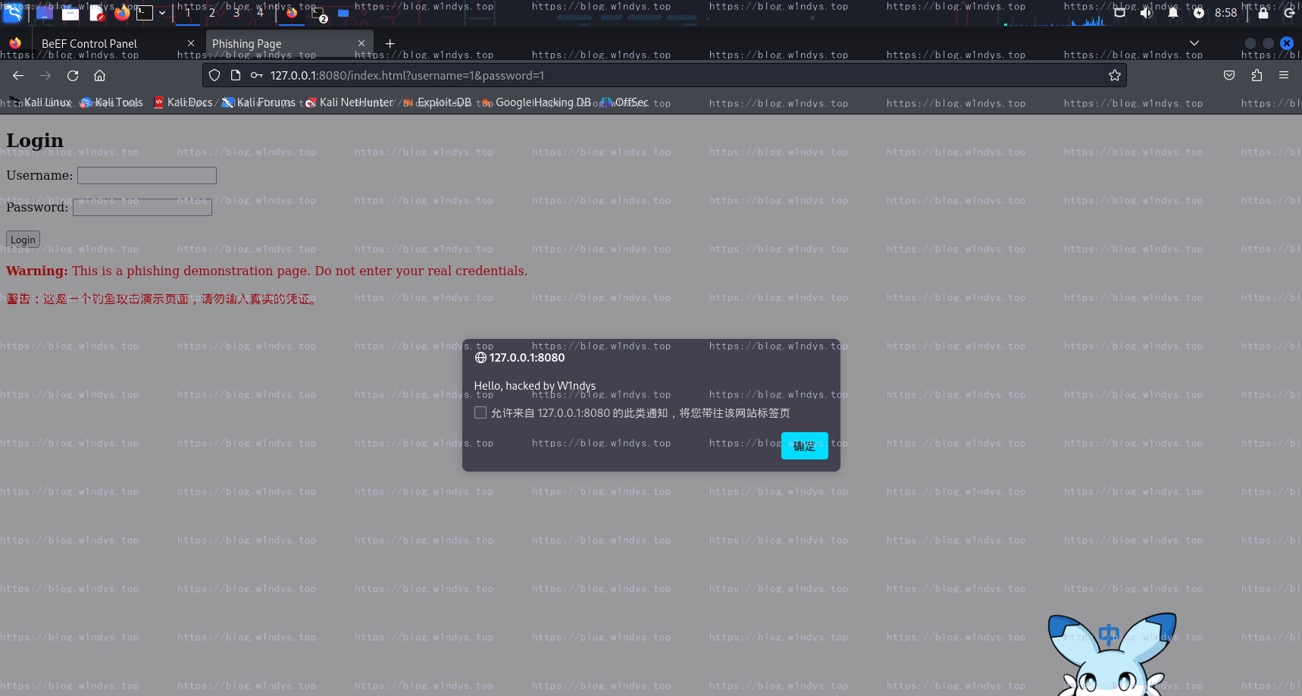The height and width of the screenshot is (696, 1302).
Task: Click the Password input field
Action: (x=142, y=208)
